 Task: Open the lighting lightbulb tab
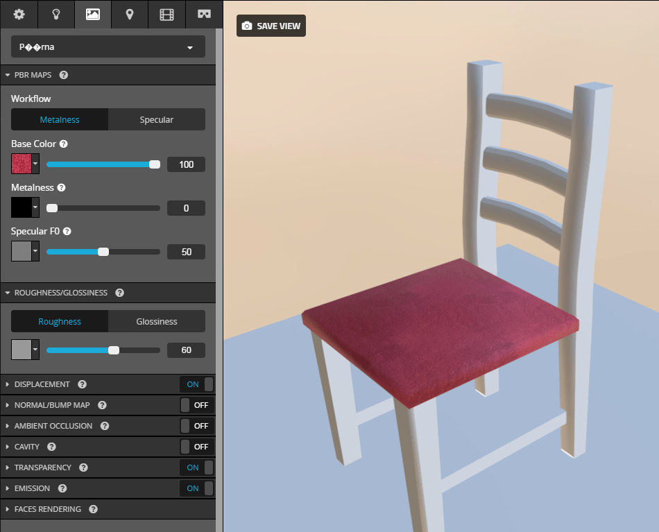coord(55,14)
